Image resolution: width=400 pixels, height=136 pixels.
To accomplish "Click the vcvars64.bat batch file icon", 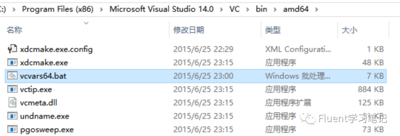I will click(12, 76).
